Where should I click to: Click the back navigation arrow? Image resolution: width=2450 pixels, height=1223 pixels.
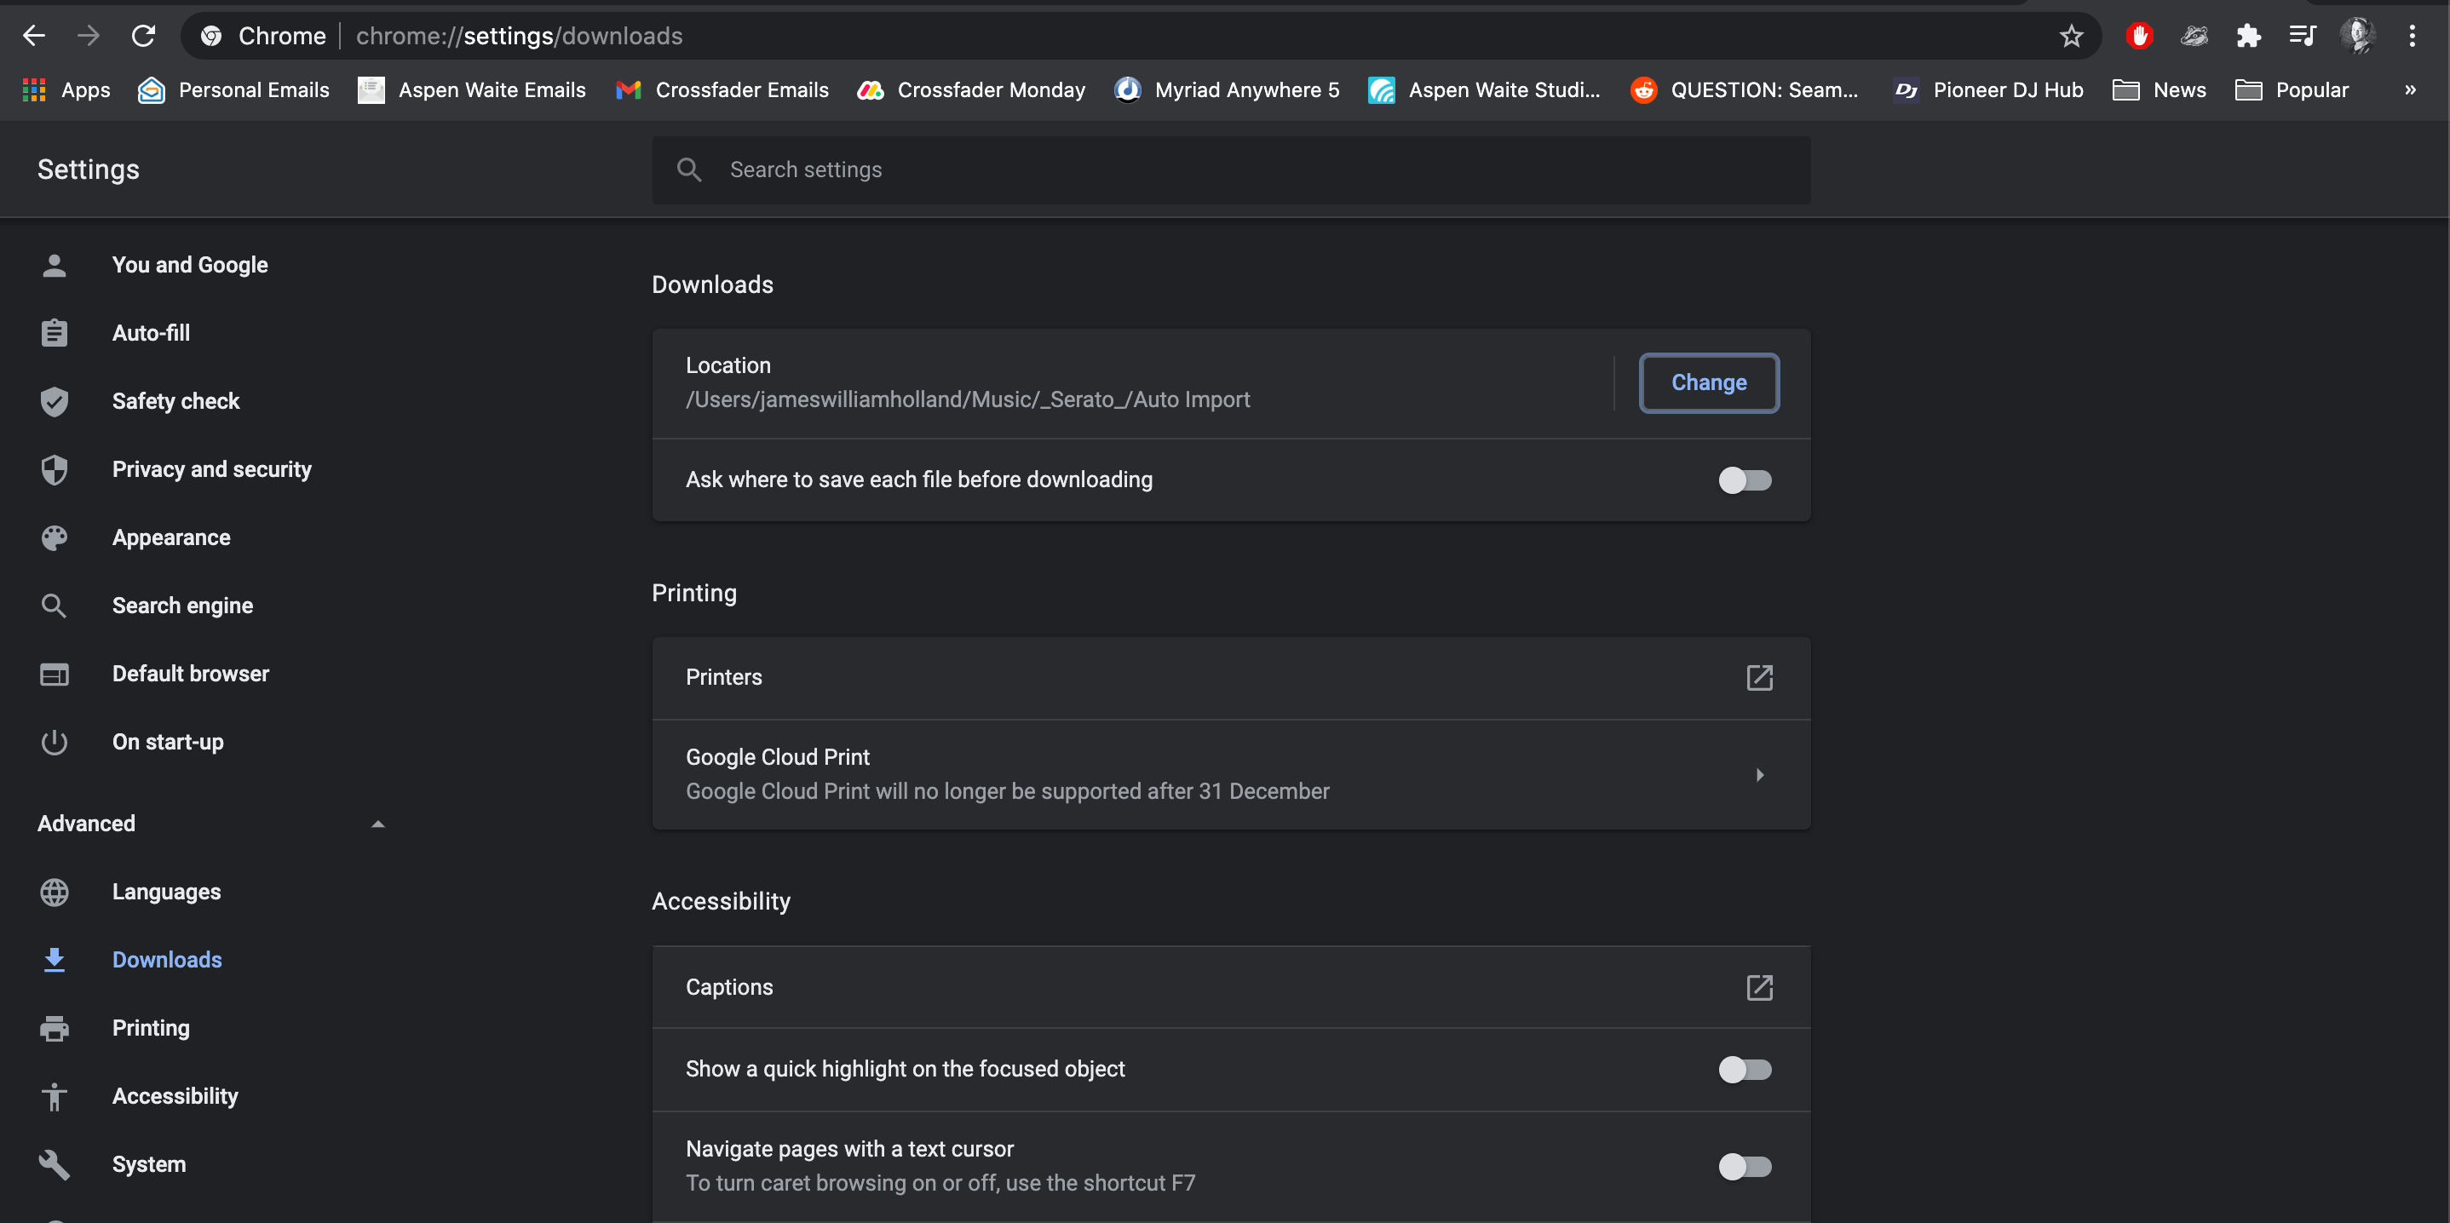pos(34,35)
